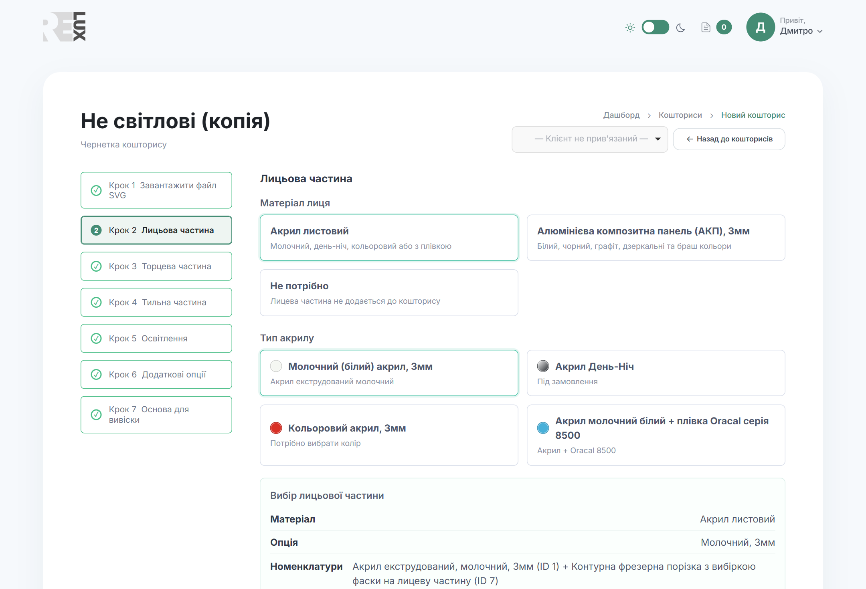Open the Дашборд breadcrumb link
The image size is (866, 589).
(621, 115)
